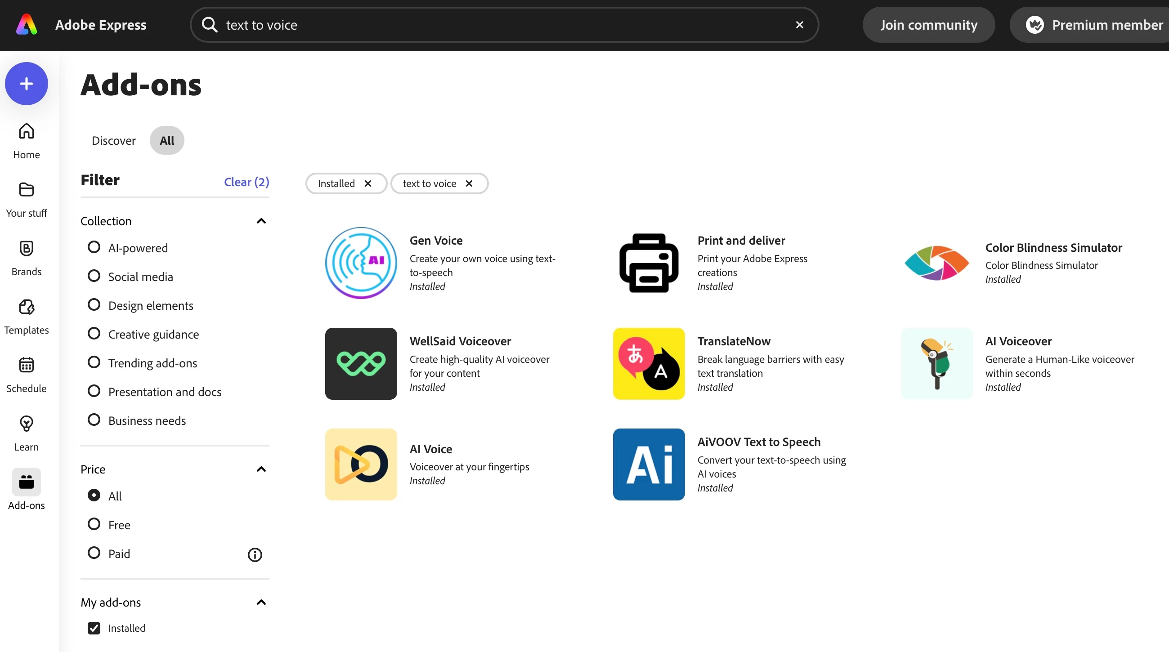Screen dimensions: 1169x652
Task: Open the Brands sidebar icon
Action: 27,248
